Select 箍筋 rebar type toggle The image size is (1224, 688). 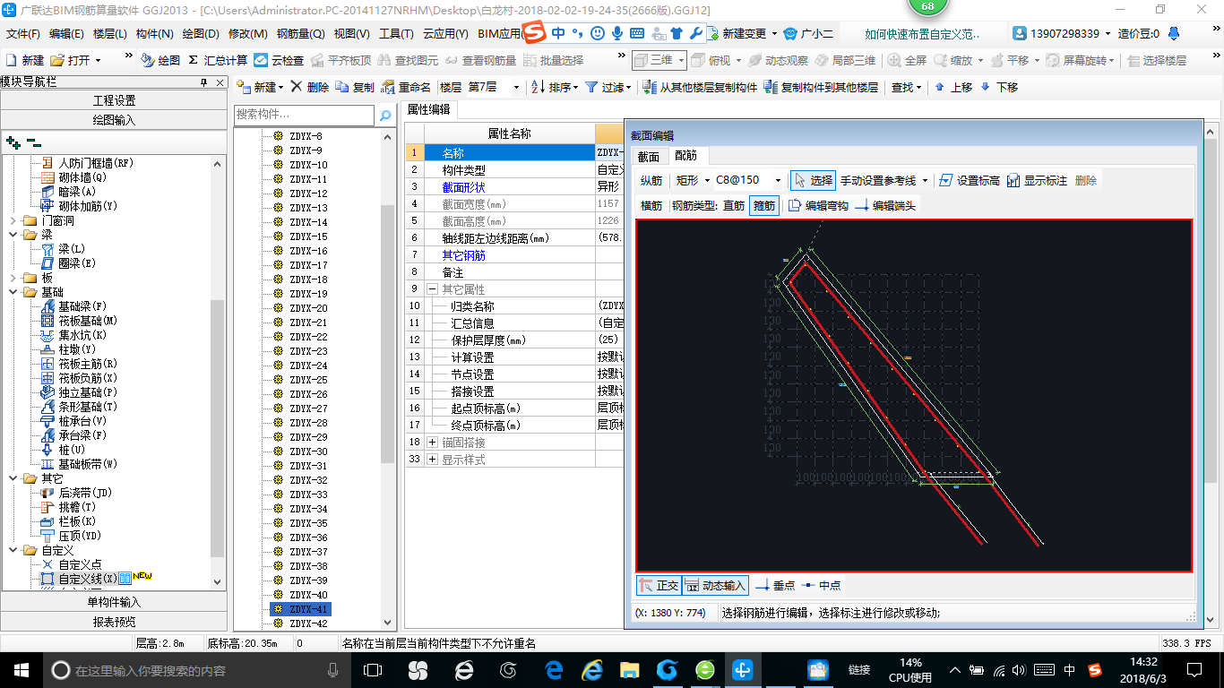pos(764,205)
